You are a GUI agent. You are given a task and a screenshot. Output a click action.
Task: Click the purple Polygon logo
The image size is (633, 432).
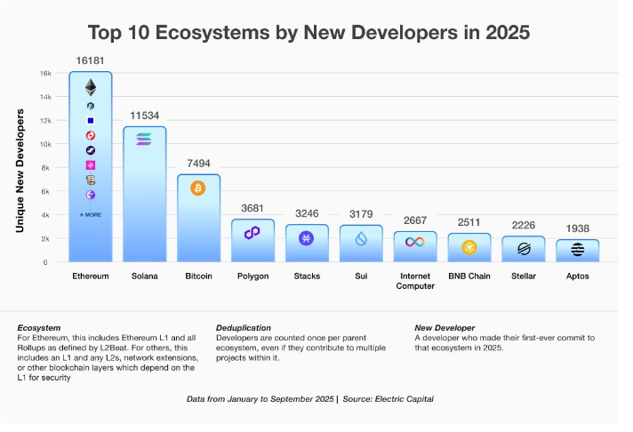coord(252,232)
